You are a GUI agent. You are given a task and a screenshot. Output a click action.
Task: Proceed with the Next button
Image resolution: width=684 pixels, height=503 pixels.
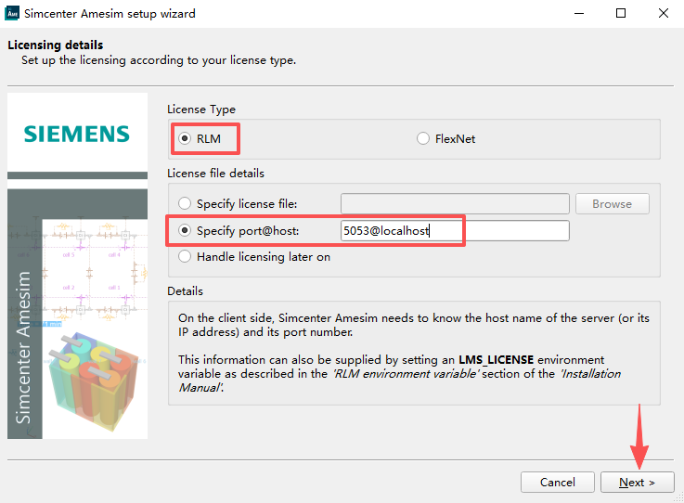tap(637, 482)
